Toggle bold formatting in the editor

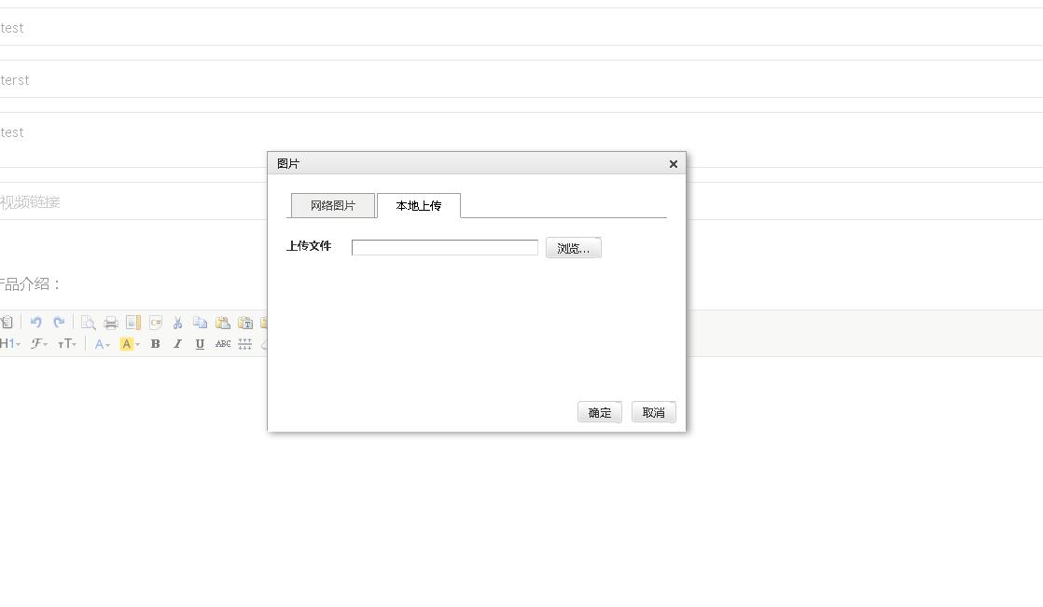(x=155, y=344)
